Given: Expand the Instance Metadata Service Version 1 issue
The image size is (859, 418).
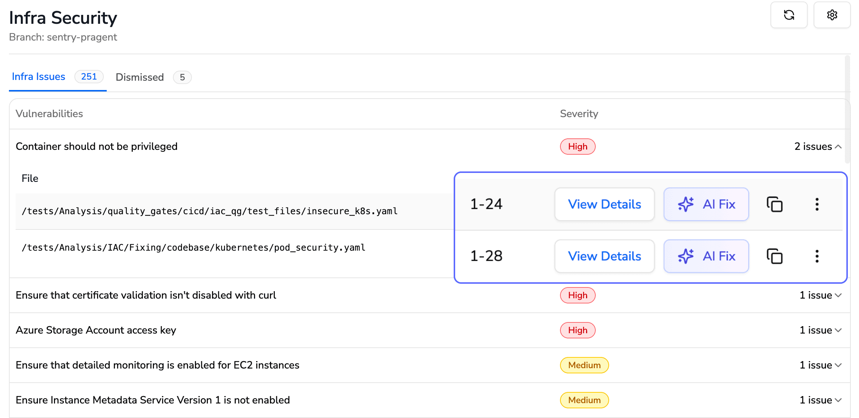Looking at the screenshot, I should pos(821,400).
